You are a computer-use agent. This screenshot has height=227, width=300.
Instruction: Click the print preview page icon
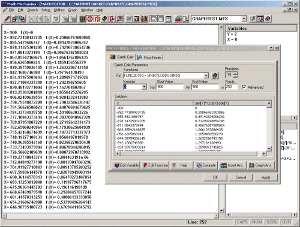[x=185, y=19]
